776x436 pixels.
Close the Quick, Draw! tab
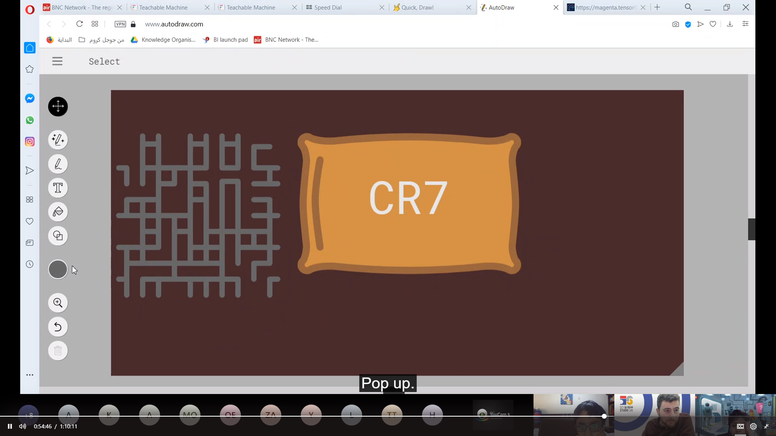pos(469,7)
